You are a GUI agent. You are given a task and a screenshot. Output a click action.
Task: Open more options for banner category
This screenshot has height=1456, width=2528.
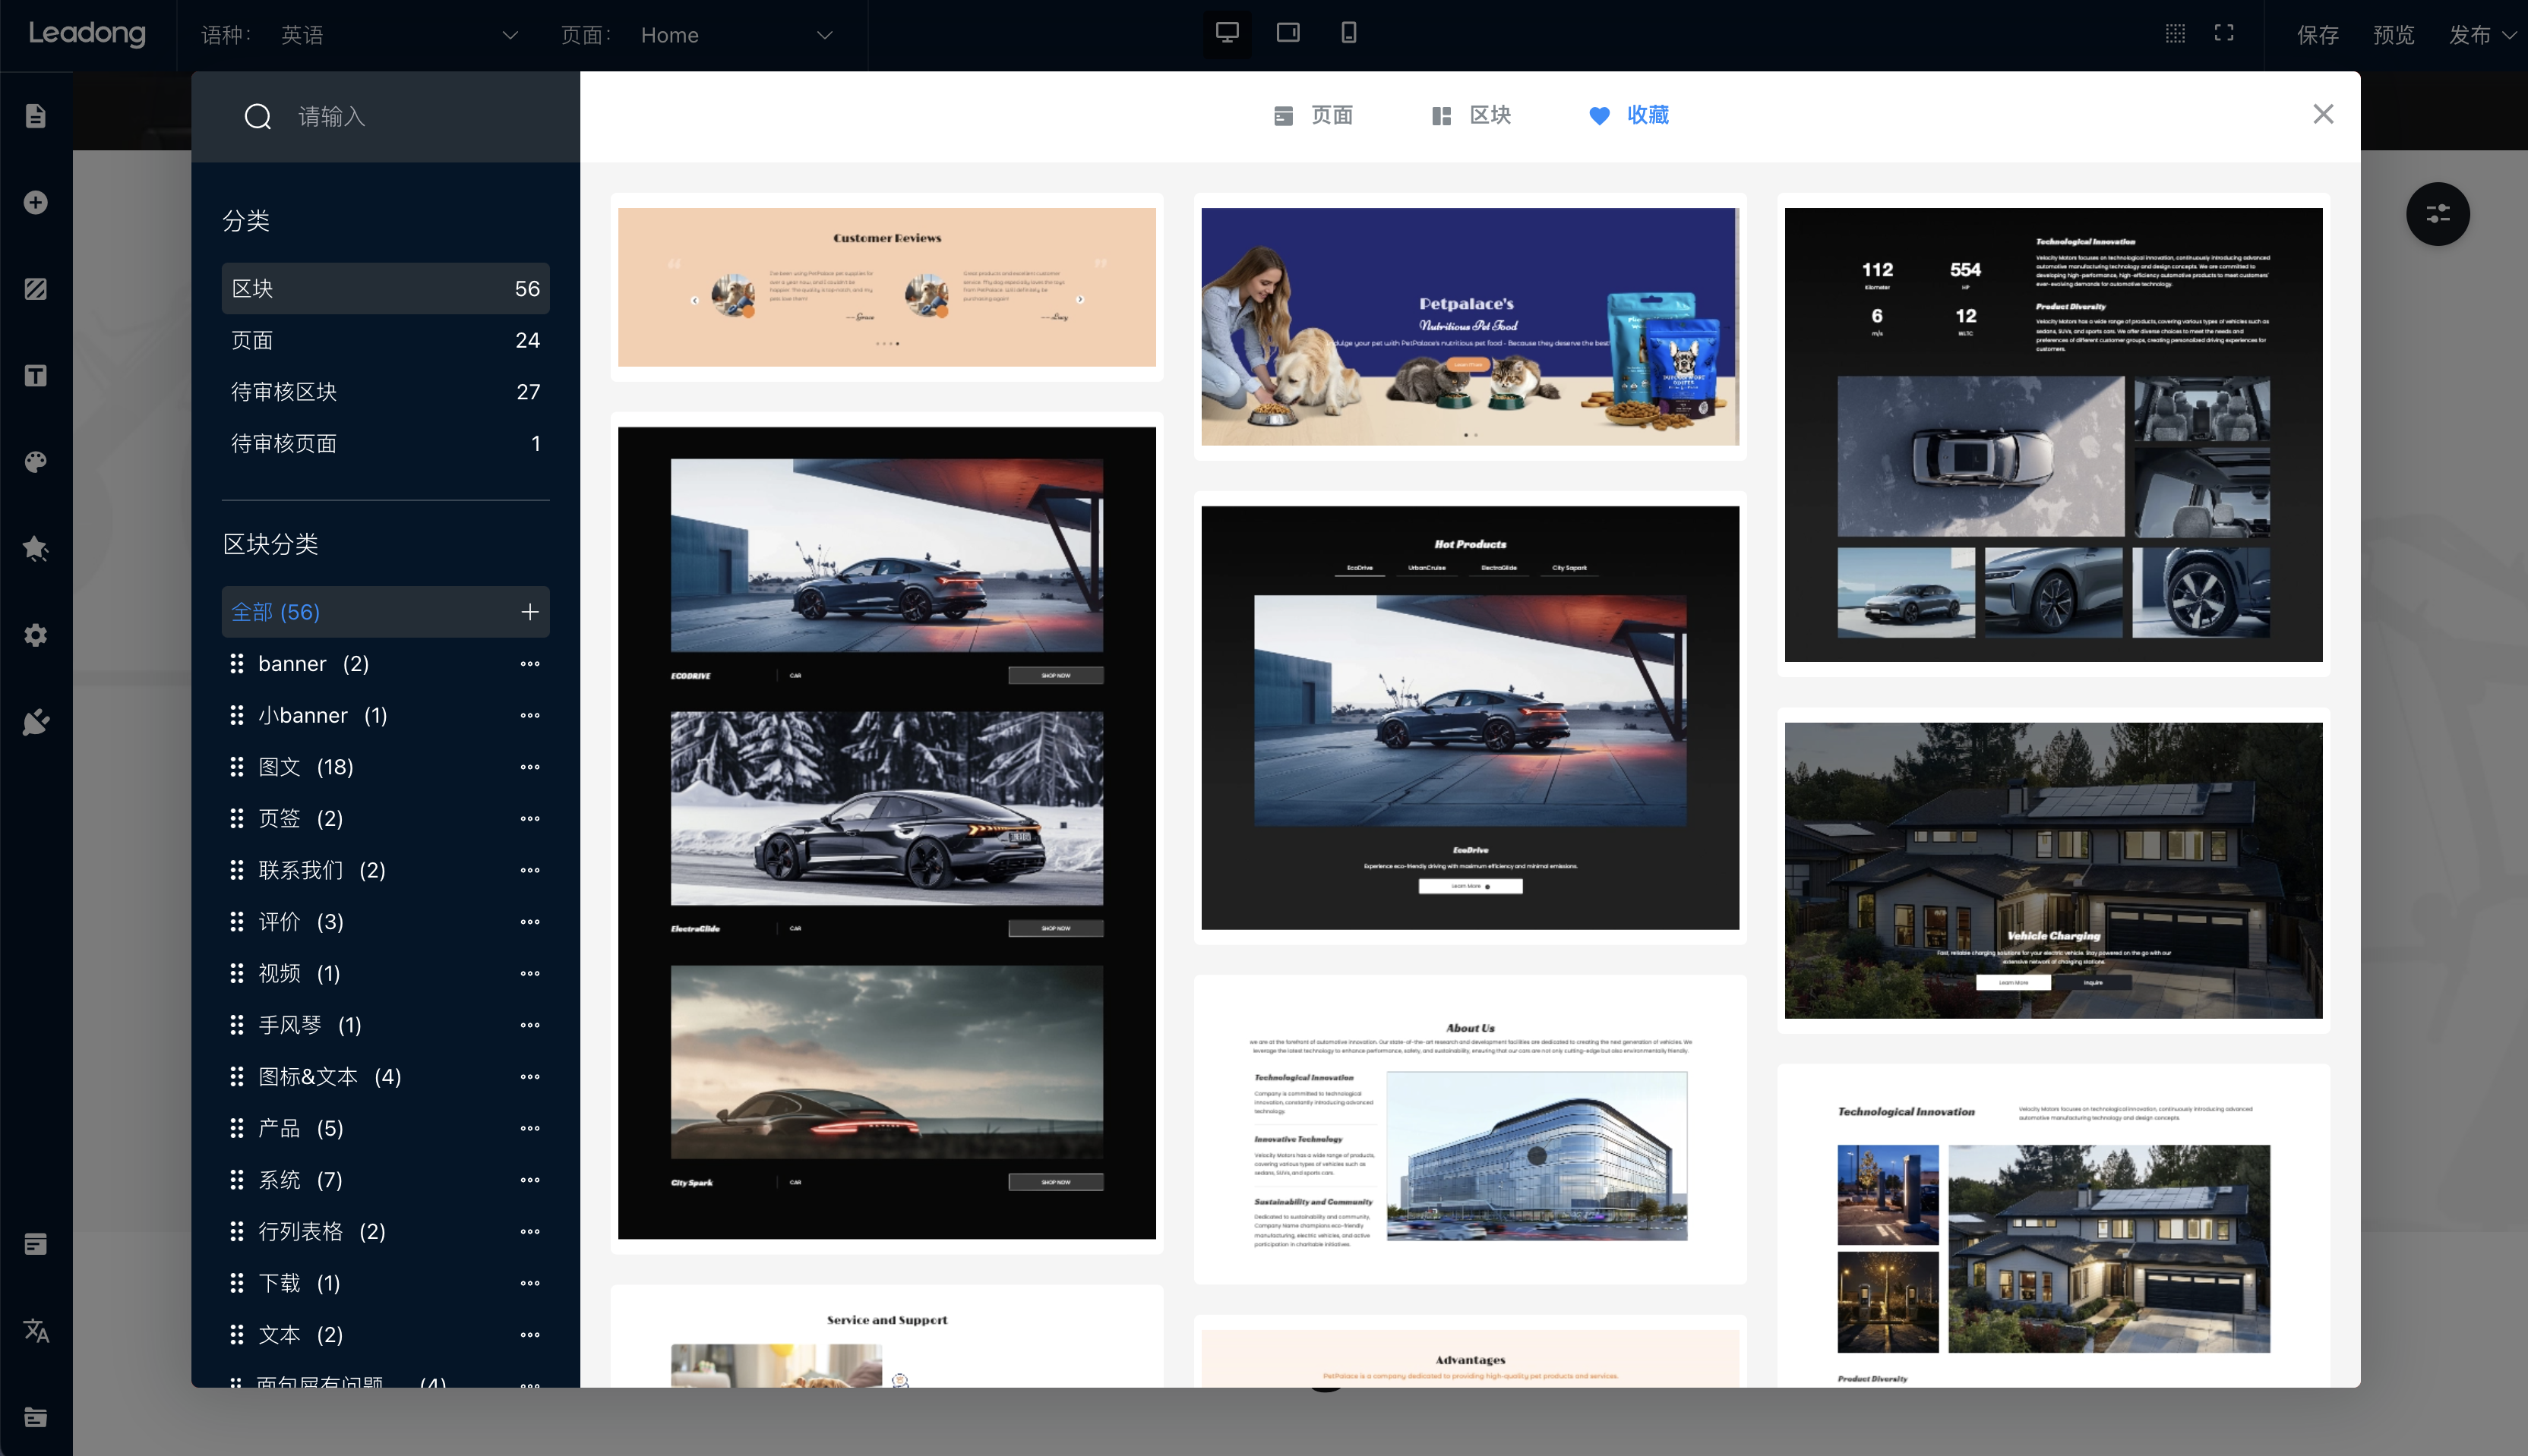(530, 664)
